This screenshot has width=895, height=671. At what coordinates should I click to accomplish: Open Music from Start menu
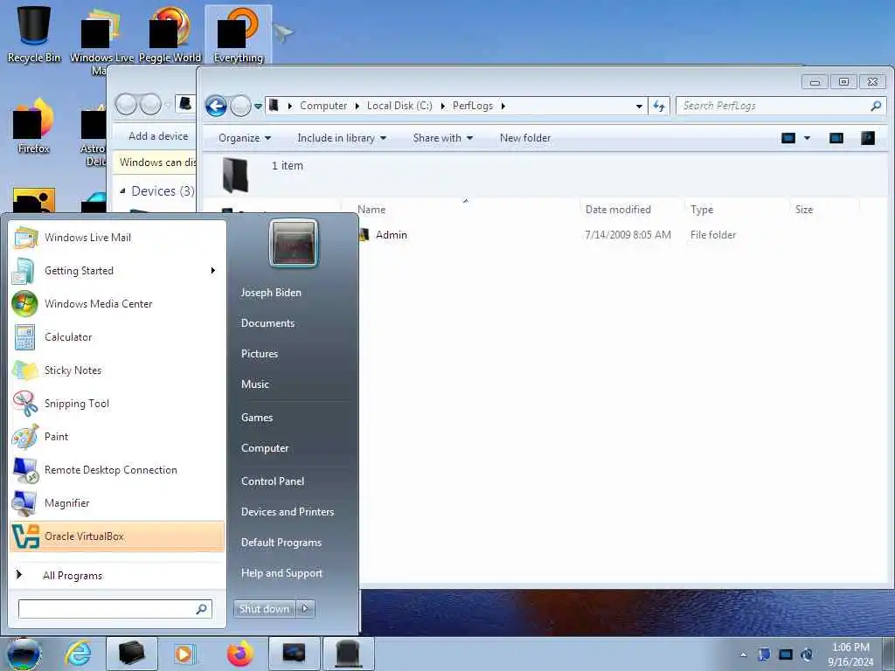[x=255, y=384]
